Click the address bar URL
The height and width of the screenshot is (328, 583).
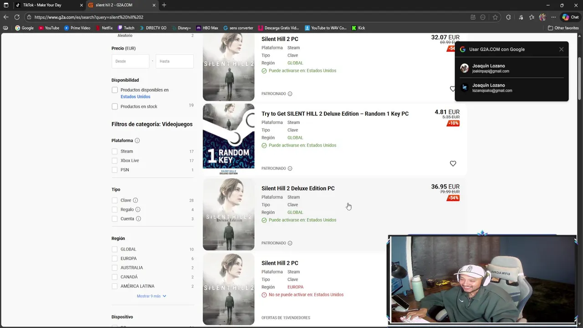(89, 17)
